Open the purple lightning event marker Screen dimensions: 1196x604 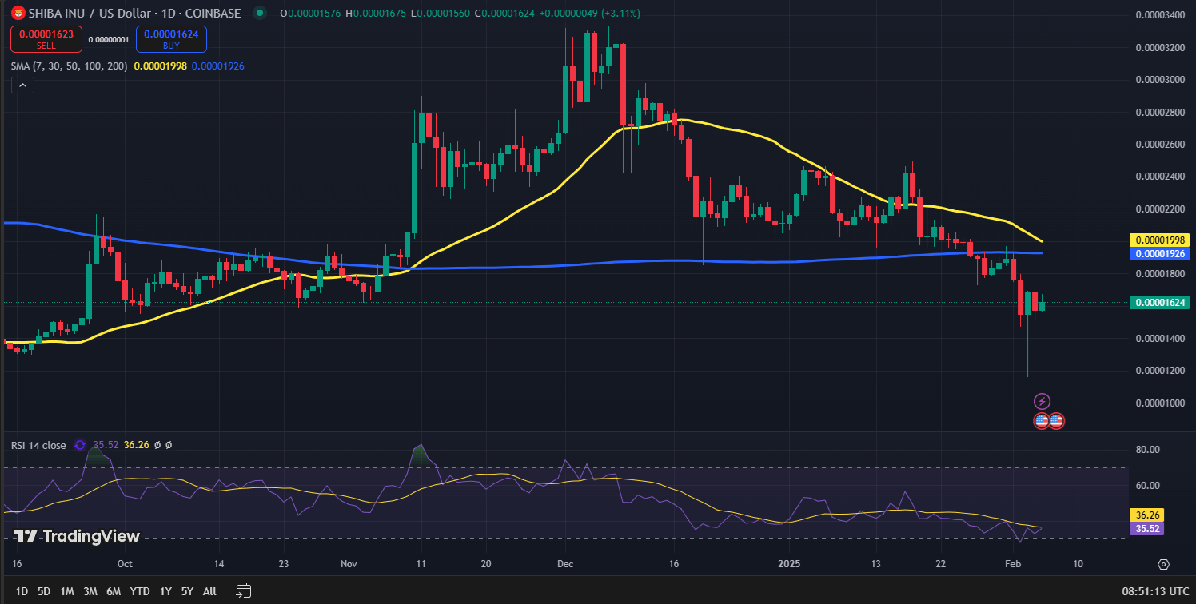1042,401
